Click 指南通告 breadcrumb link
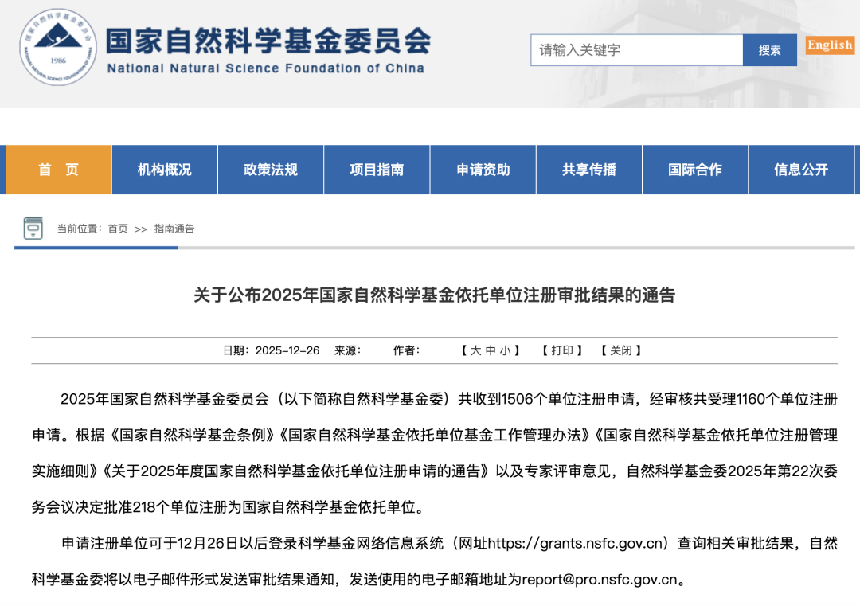This screenshot has width=860, height=606. 174,229
